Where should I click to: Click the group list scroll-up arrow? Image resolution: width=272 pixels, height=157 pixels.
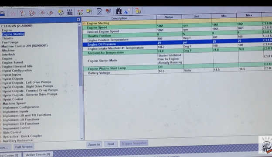pyautogui.click(x=79, y=24)
